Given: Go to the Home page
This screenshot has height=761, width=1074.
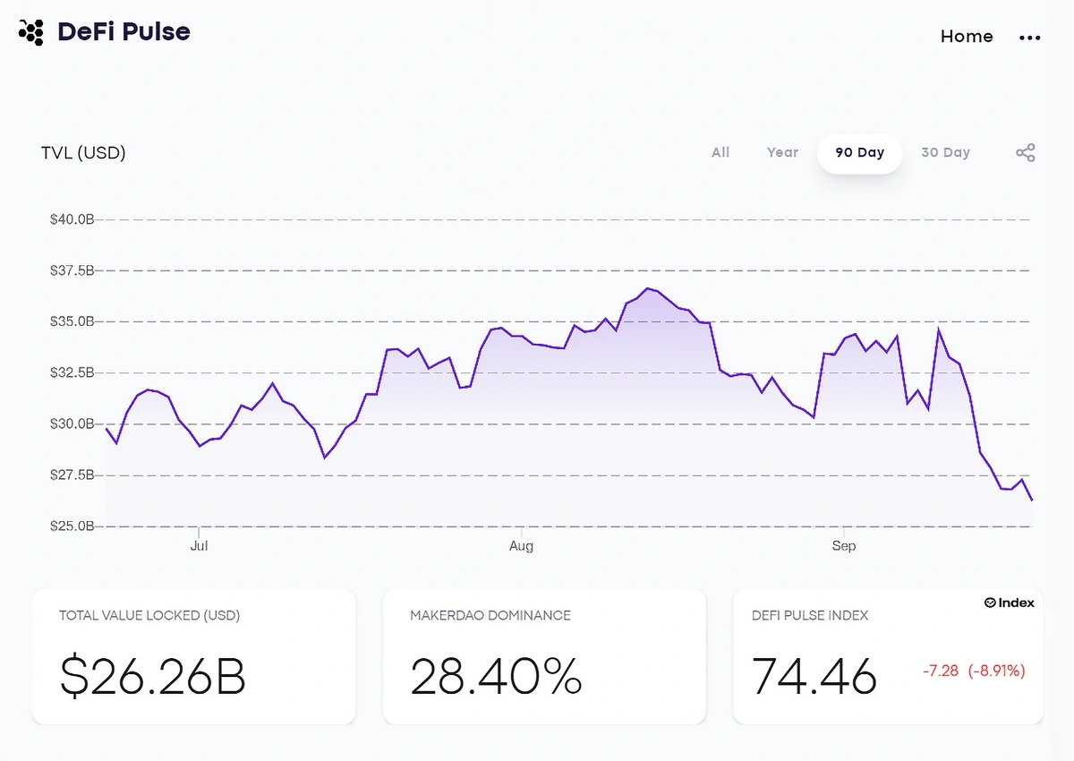Looking at the screenshot, I should [967, 37].
